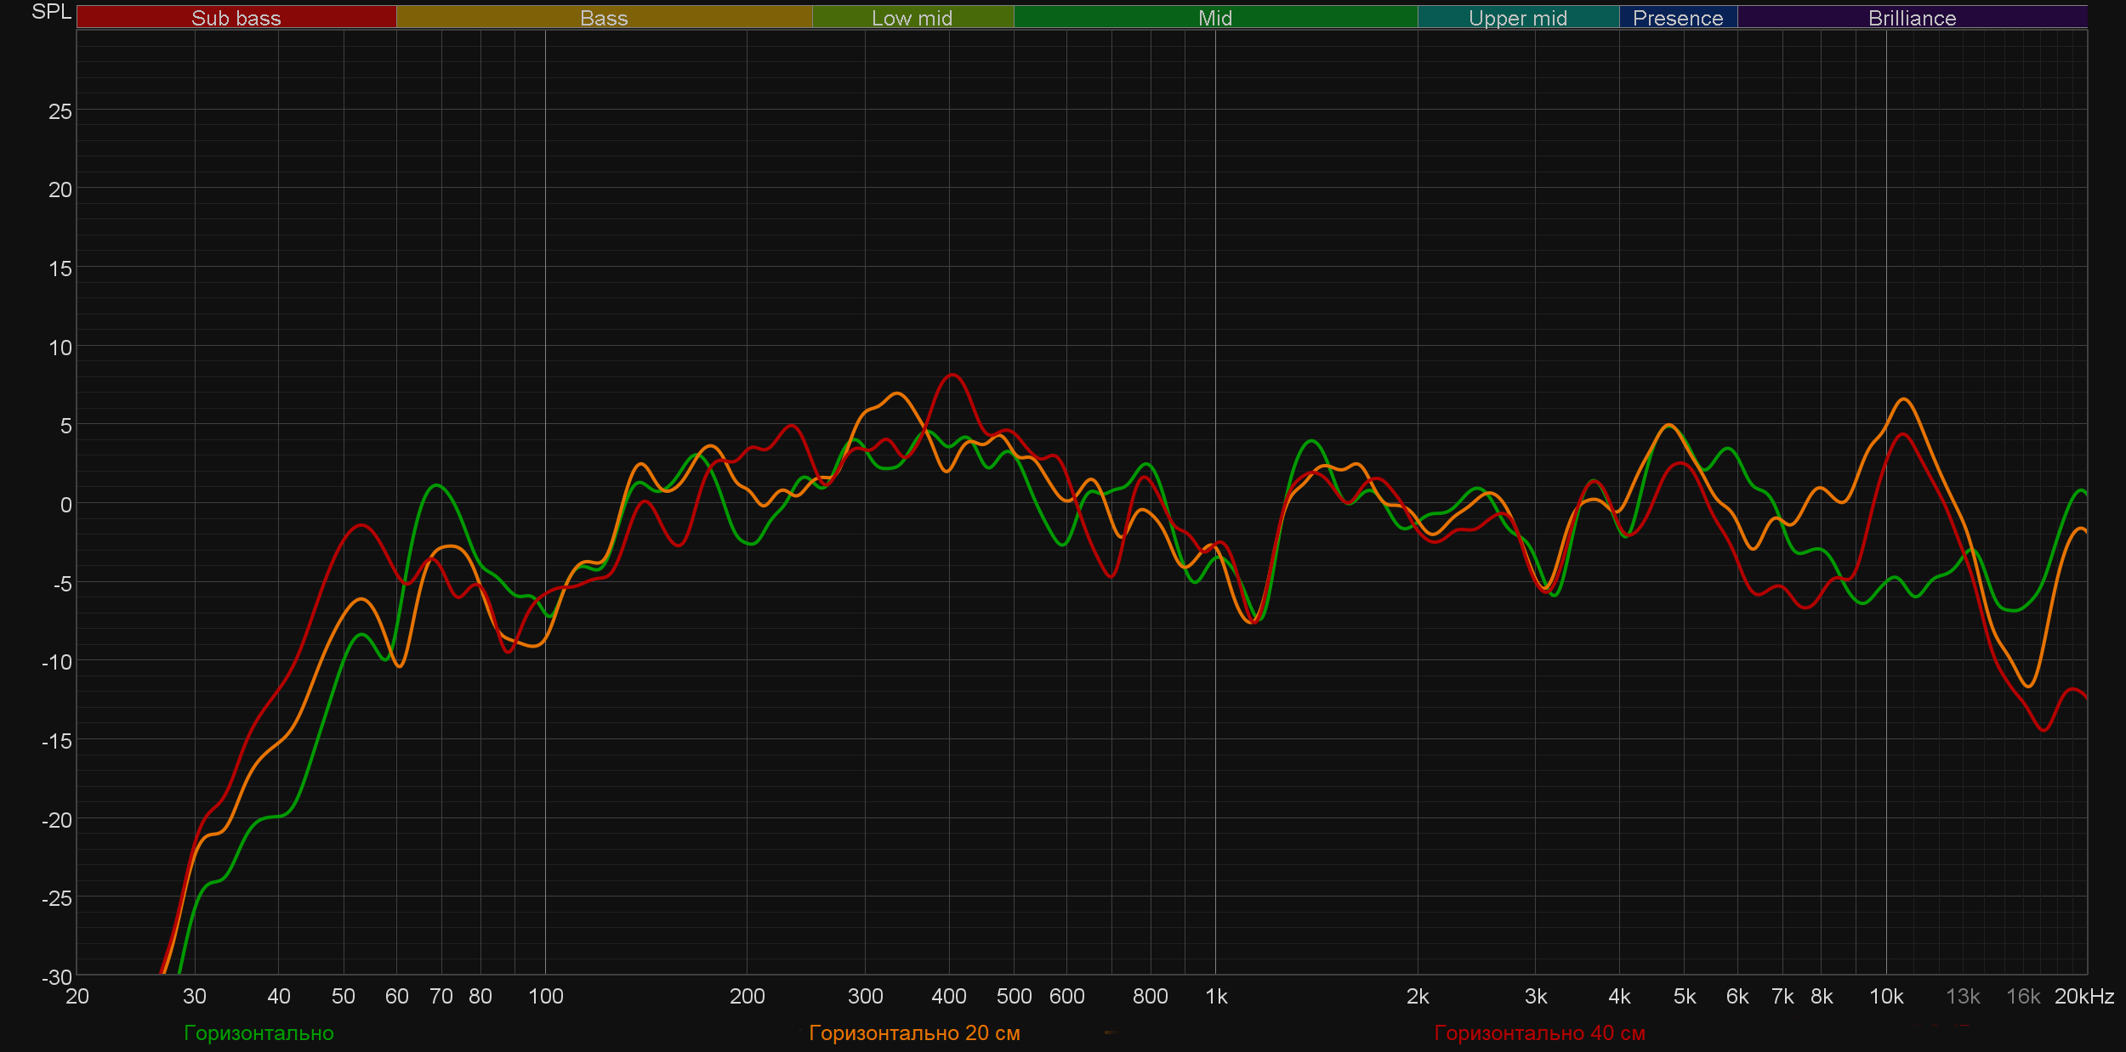Image resolution: width=2126 pixels, height=1052 pixels.
Task: Click the orange curve peak above 10k
Action: [1903, 399]
